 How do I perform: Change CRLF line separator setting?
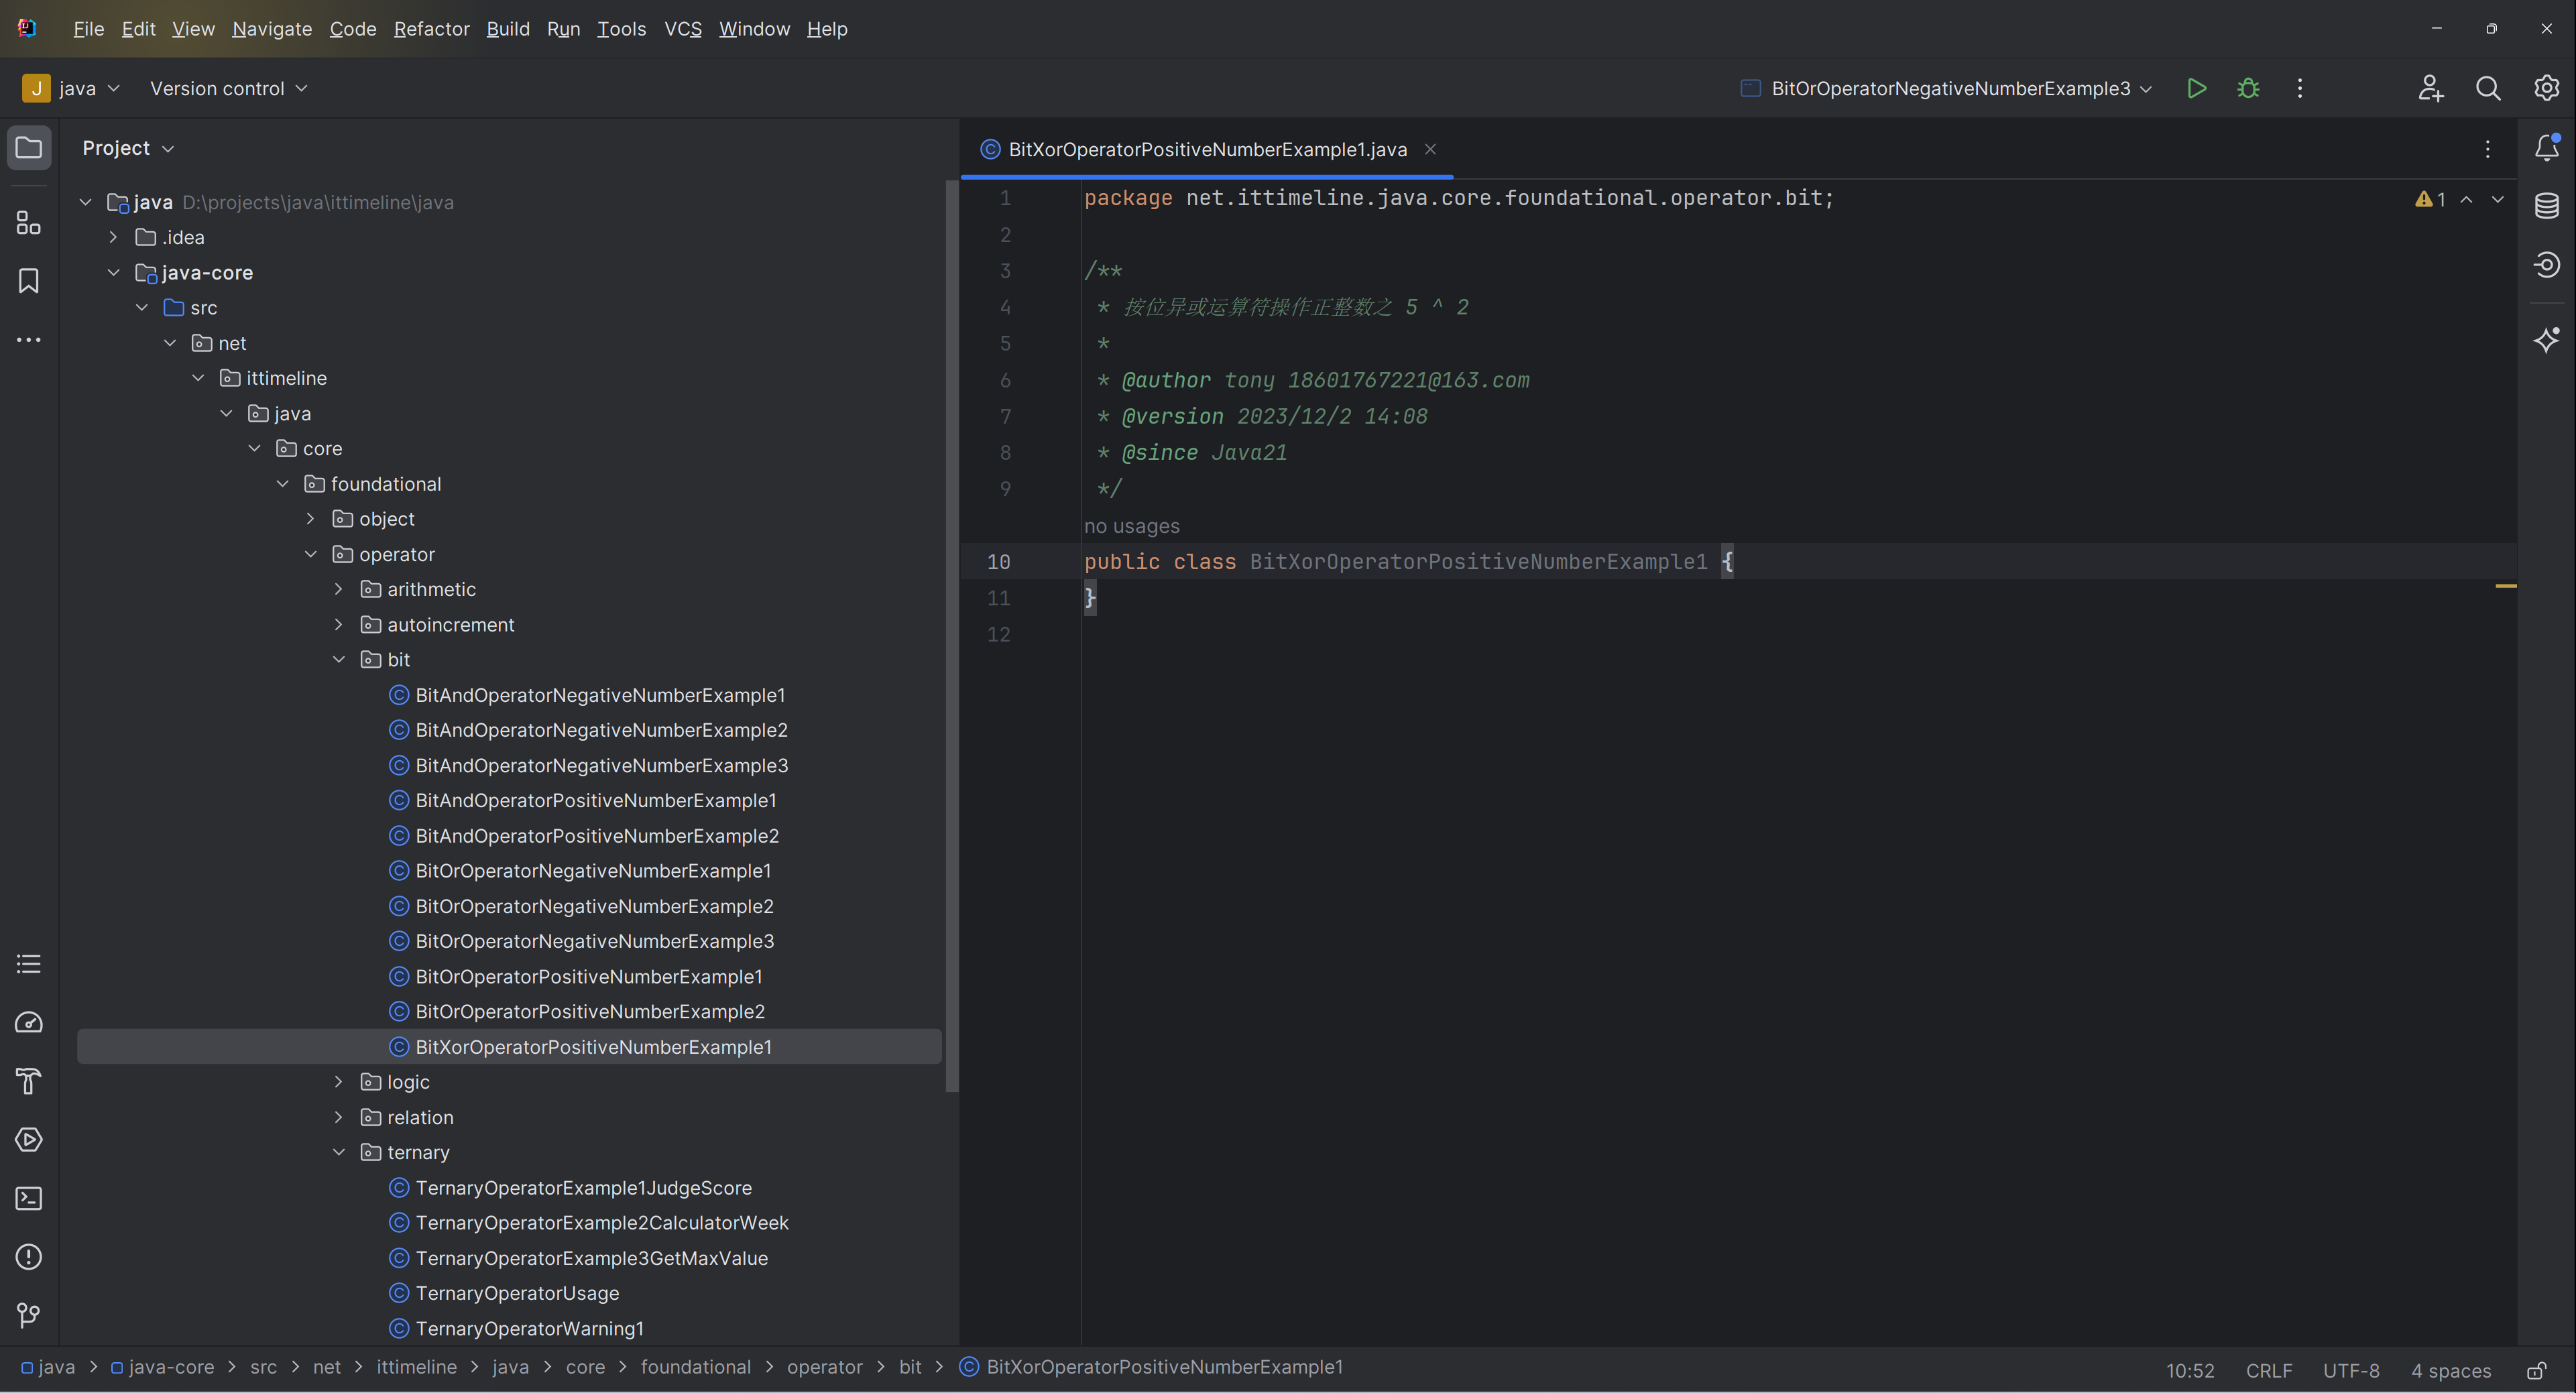[2268, 1370]
